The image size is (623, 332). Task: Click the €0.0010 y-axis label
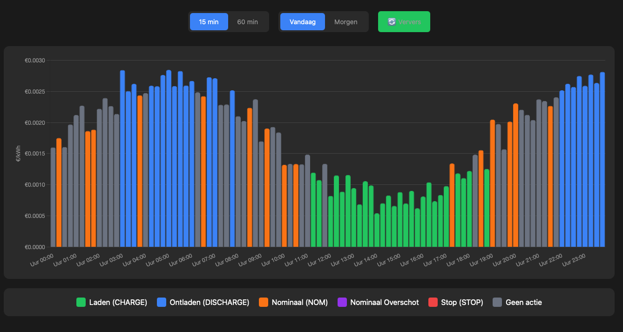[35, 185]
